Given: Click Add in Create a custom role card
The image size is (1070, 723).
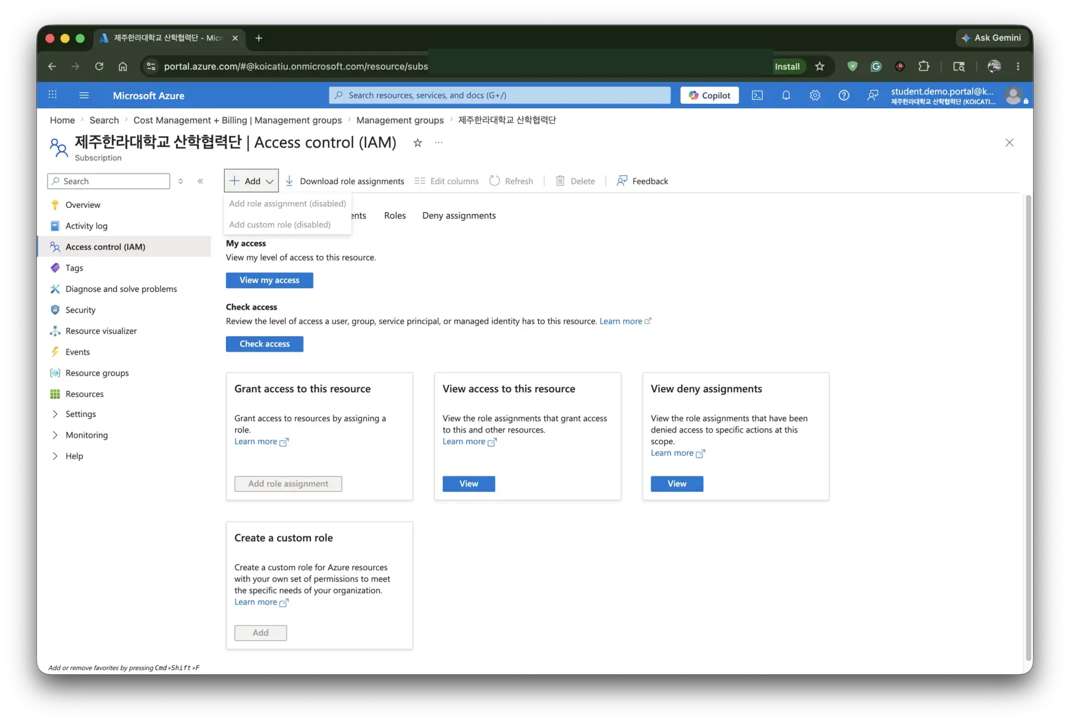Looking at the screenshot, I should click(260, 633).
